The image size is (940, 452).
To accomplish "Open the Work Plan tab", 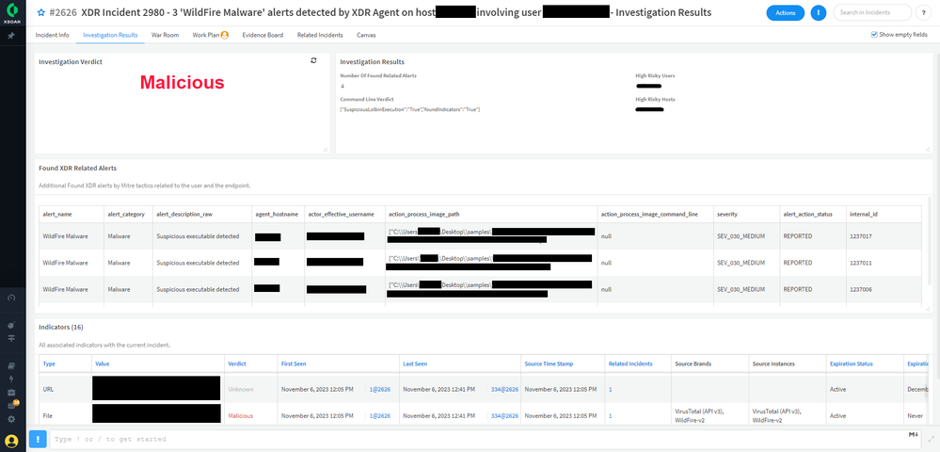I will pos(206,36).
